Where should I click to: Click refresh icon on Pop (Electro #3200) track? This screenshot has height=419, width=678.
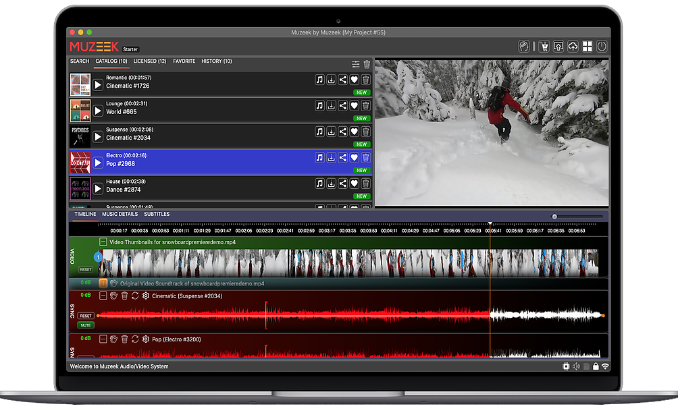coord(135,339)
